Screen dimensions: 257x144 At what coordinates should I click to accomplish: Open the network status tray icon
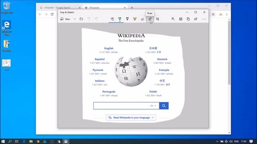click(x=226, y=141)
